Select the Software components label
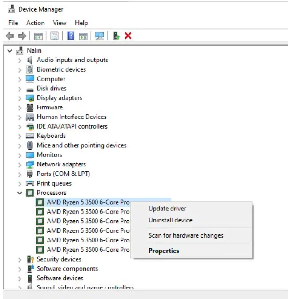 67,269
